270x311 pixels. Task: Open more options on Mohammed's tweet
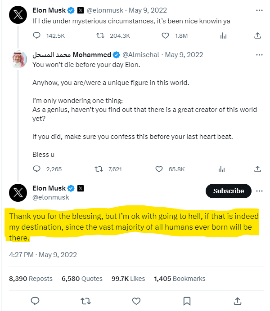(x=259, y=55)
